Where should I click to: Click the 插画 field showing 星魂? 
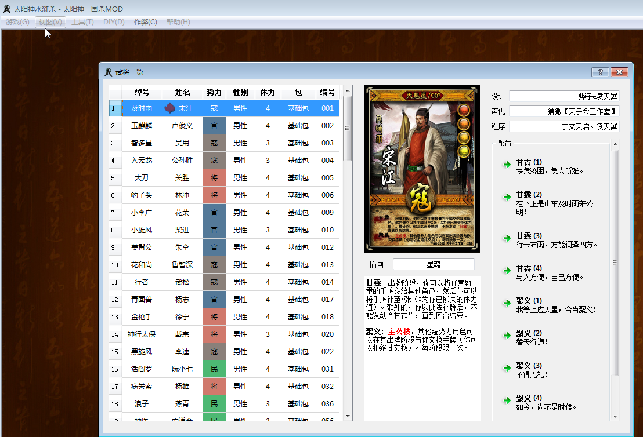click(434, 264)
